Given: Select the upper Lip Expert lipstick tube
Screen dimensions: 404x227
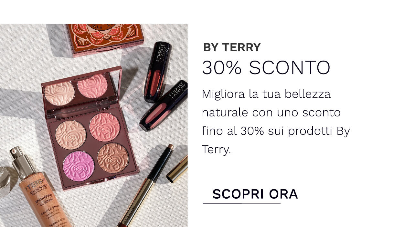Looking at the screenshot, I should pos(157,72).
